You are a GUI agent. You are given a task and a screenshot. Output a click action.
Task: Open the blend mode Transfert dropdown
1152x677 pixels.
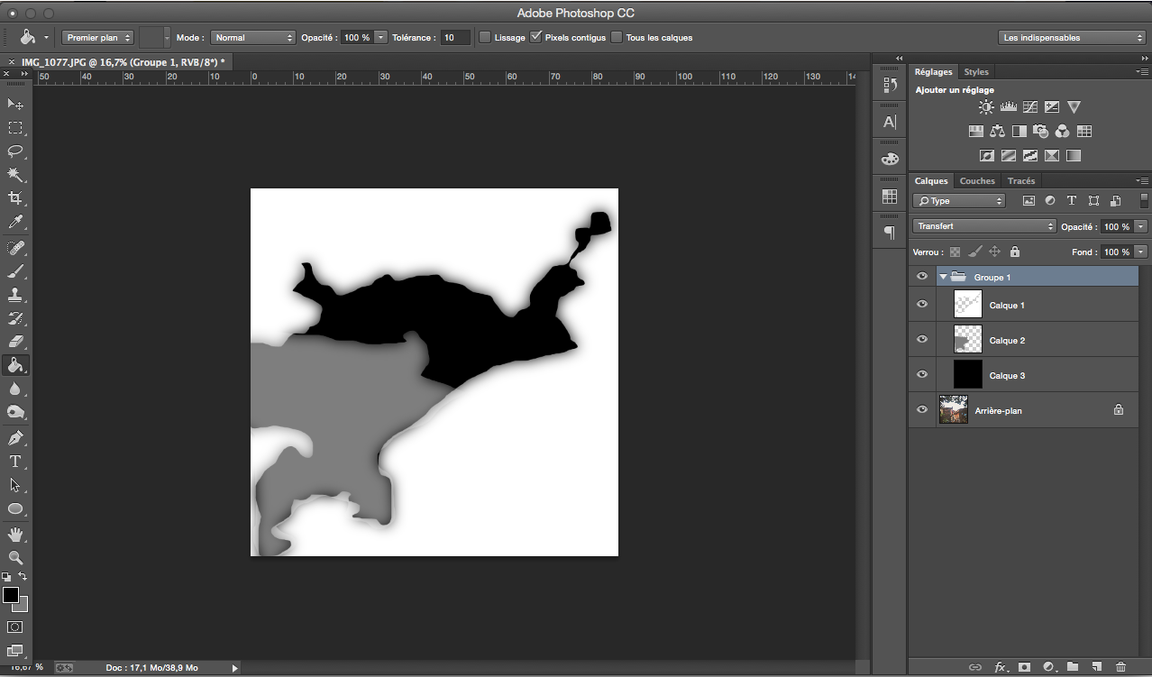(983, 226)
